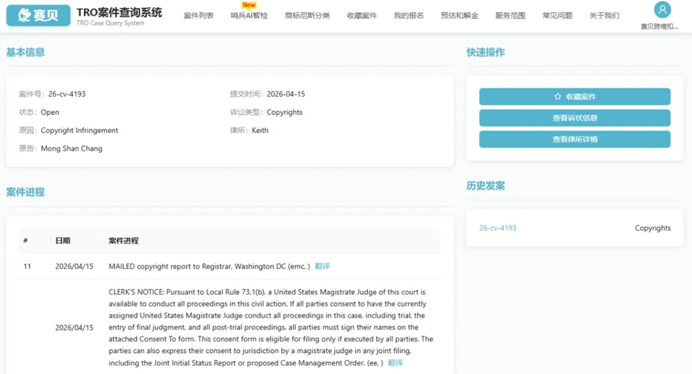The width and height of the screenshot is (692, 374).
Task: Select cause Copyright Infringement
Action: coord(79,131)
